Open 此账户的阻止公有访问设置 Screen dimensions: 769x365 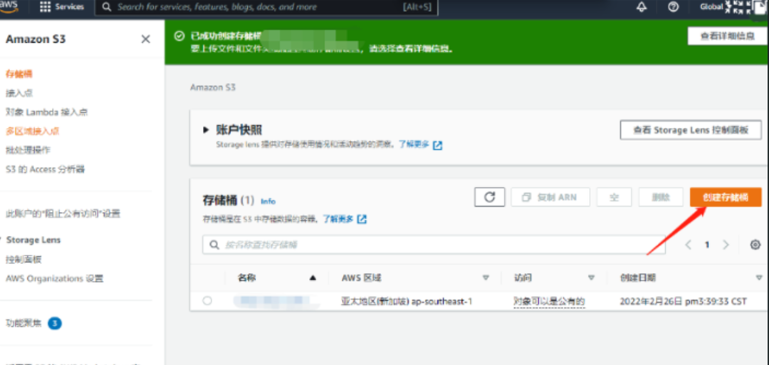[63, 213]
